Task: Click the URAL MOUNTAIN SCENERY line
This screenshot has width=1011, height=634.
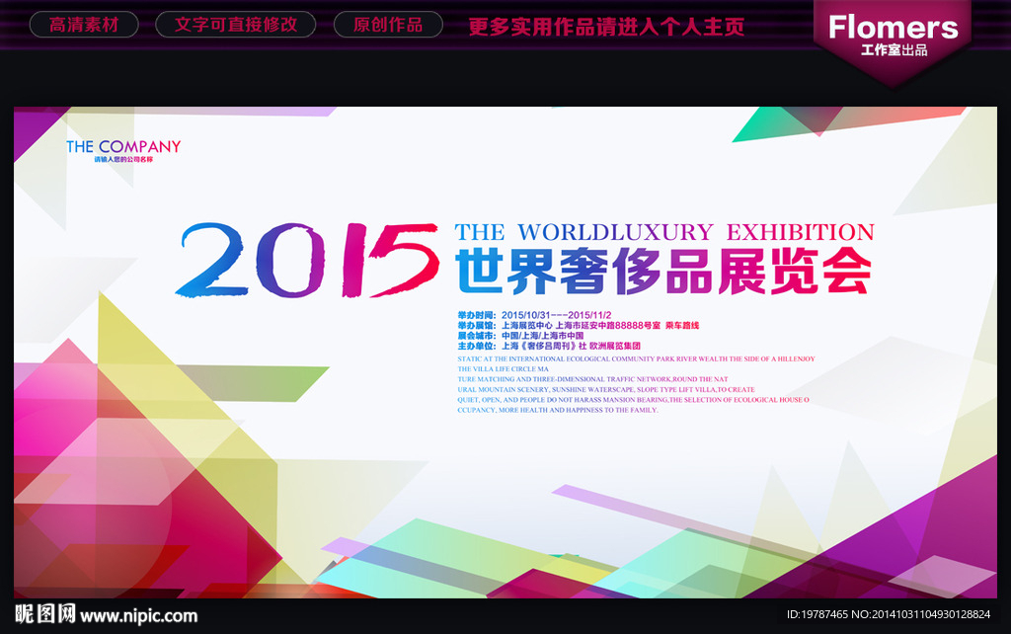Action: click(x=606, y=389)
